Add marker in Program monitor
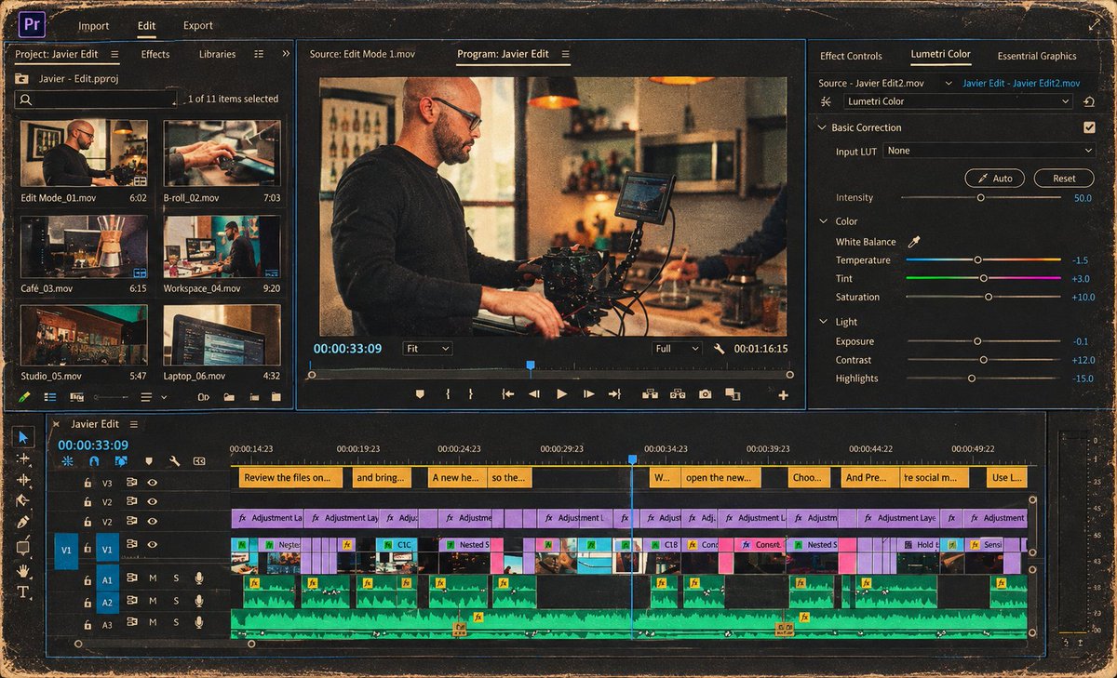Screen dimensions: 1117x678 click(420, 394)
